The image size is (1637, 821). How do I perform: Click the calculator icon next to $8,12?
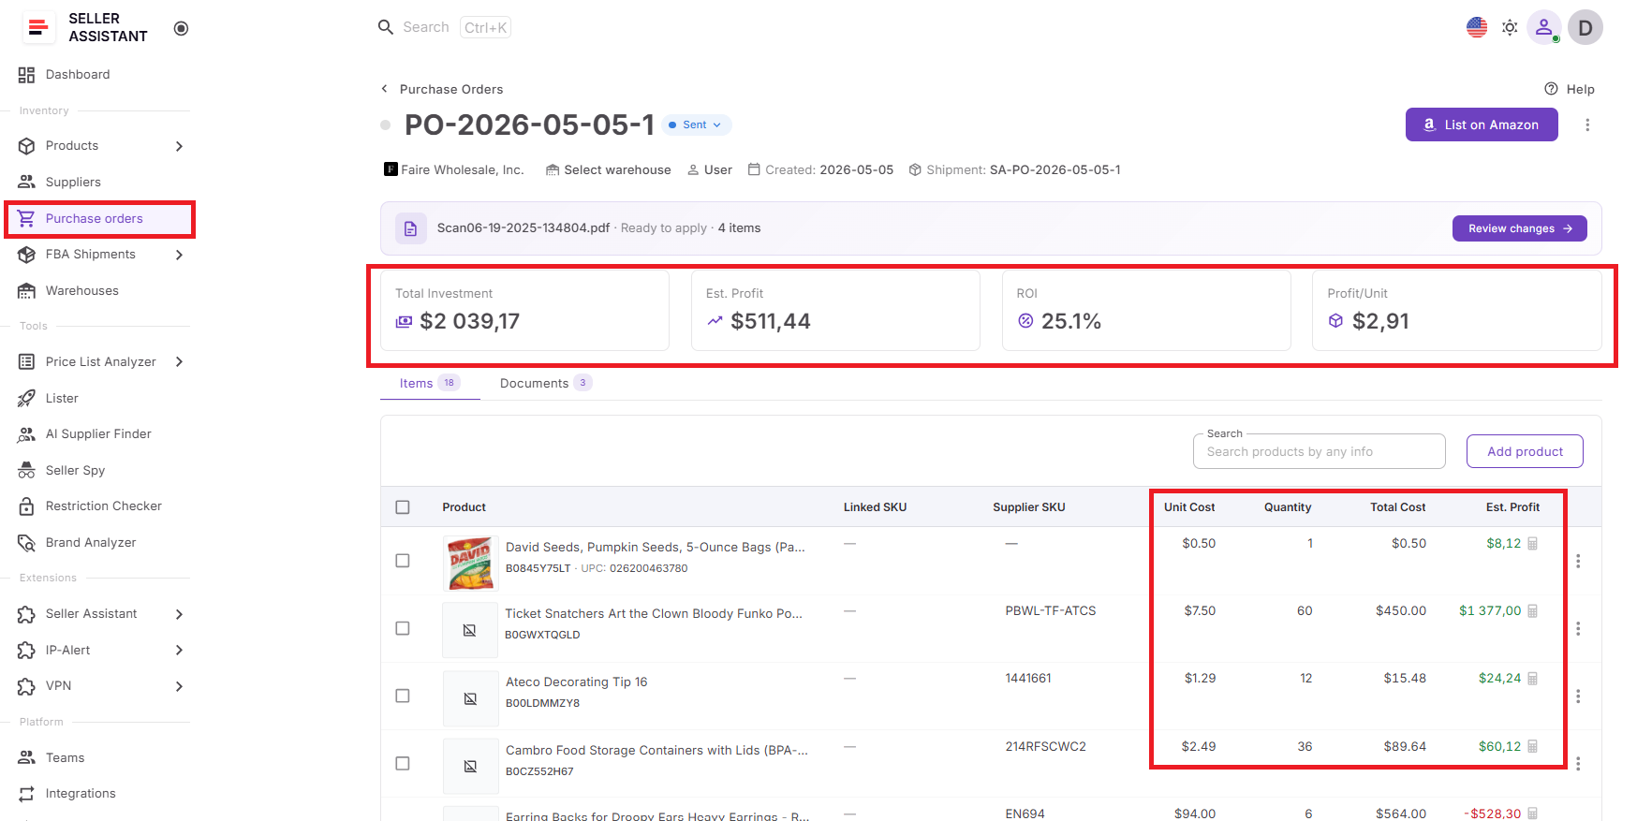pyautogui.click(x=1533, y=544)
